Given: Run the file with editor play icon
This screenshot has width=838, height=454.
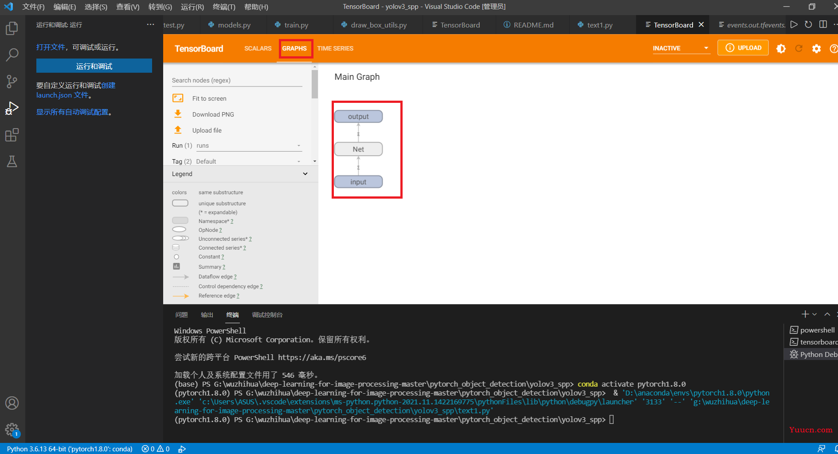Looking at the screenshot, I should [x=794, y=24].
